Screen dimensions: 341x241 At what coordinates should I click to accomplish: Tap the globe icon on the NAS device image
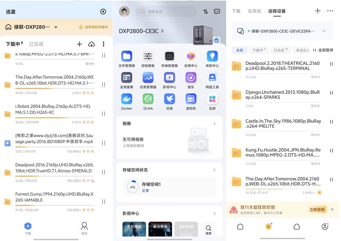[216, 40]
